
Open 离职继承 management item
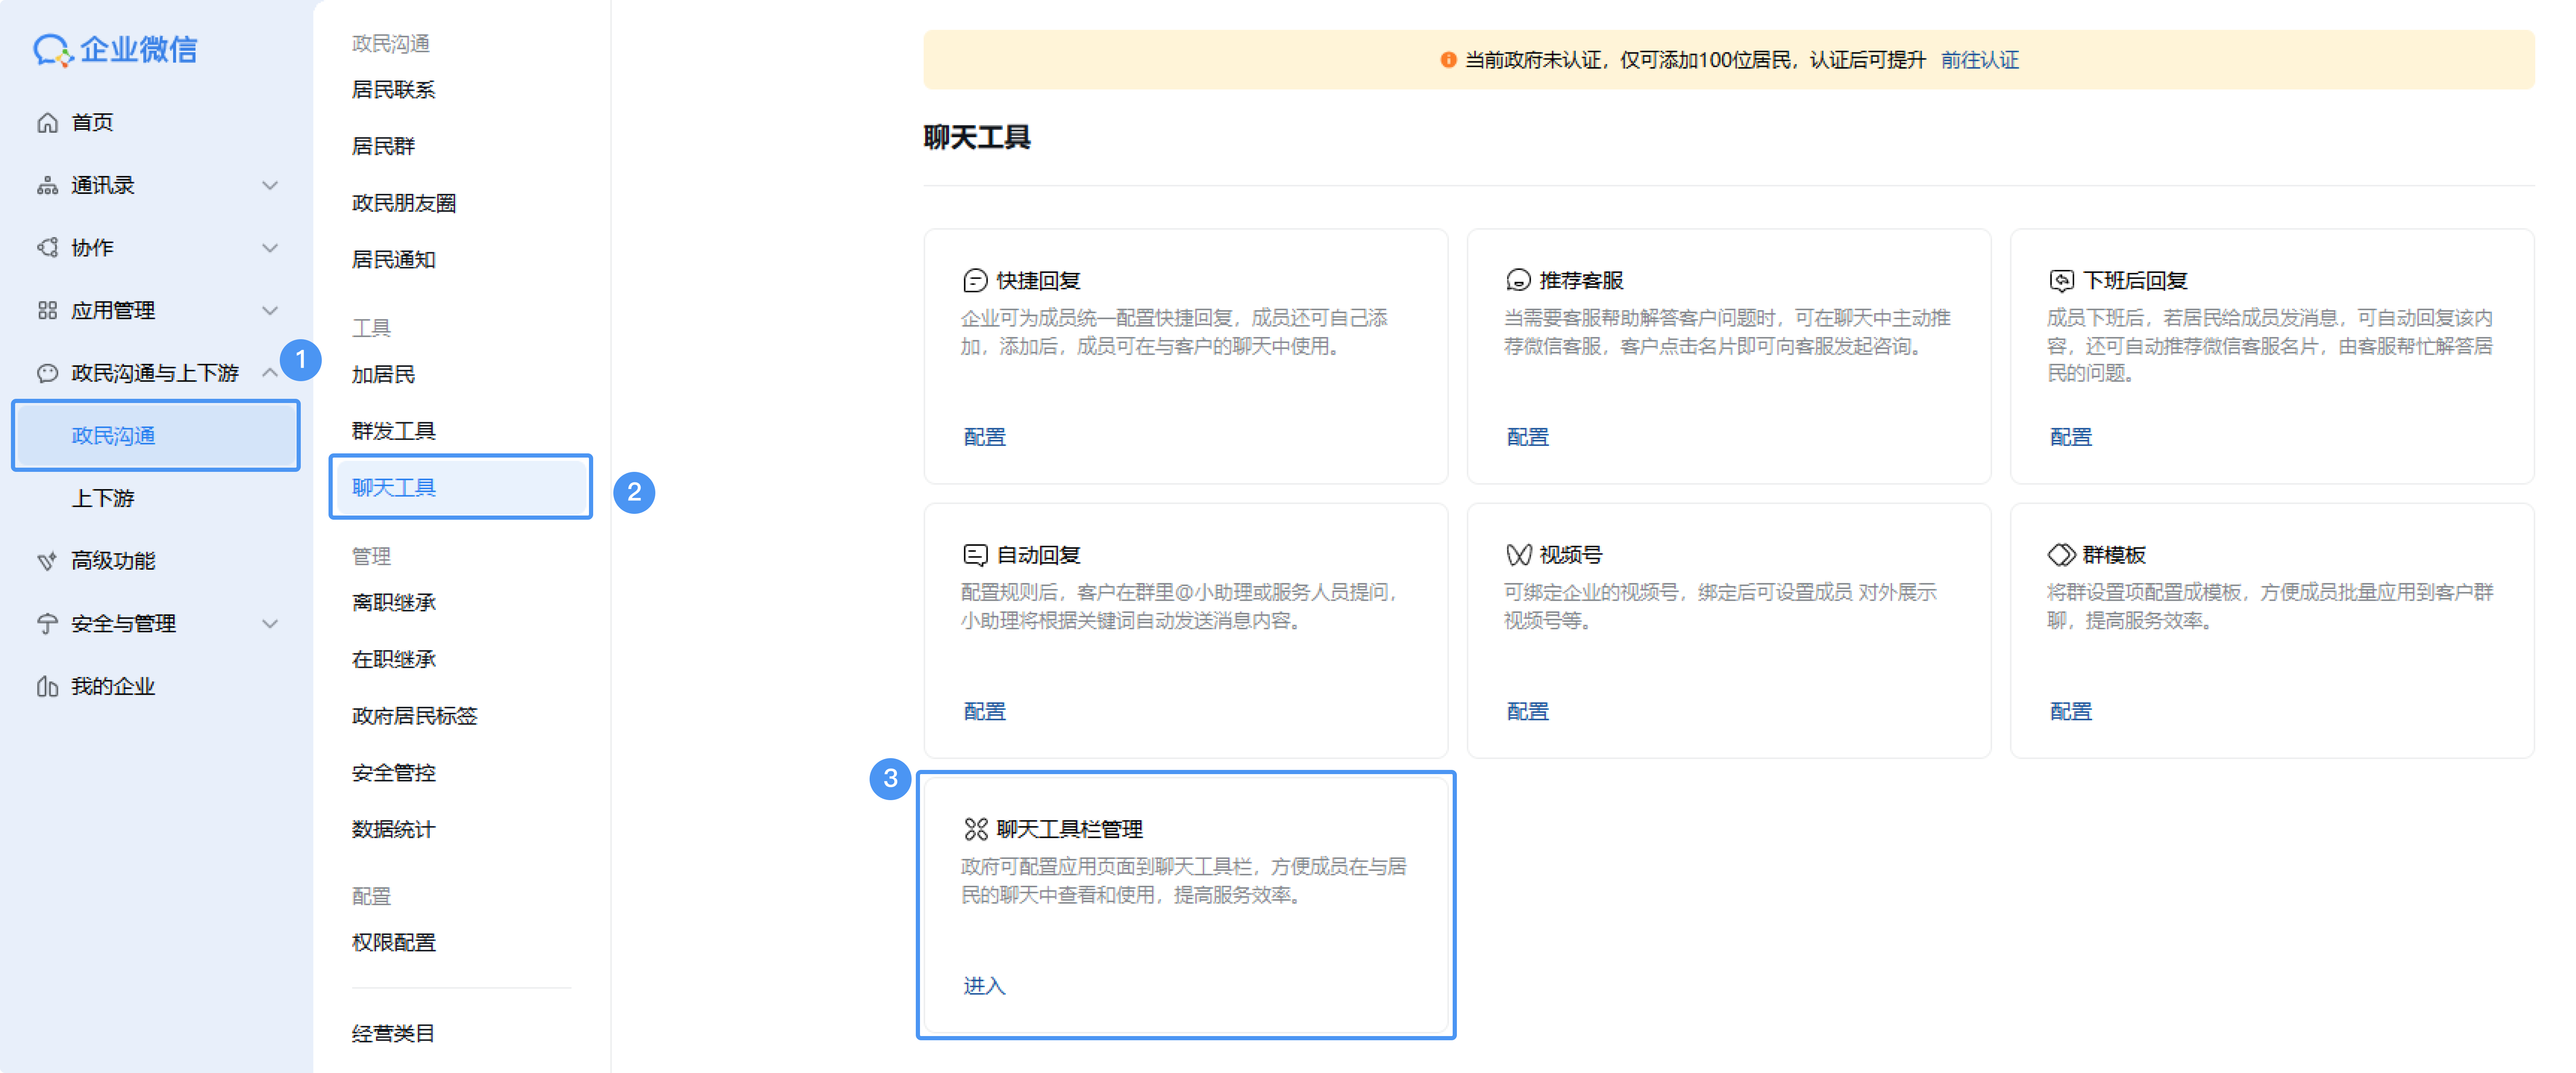[x=393, y=602]
